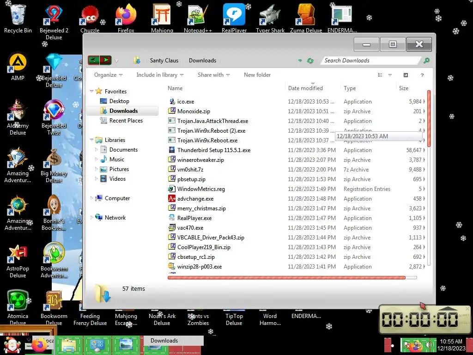Click the vertical scrollbar thumb
Viewport: 473px width, 355px height.
coord(429,119)
